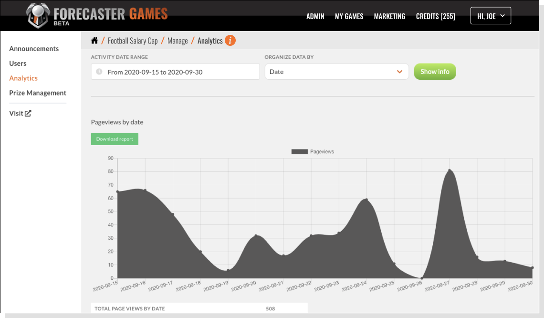Open the Marketing menu
544x318 pixels.
tap(389, 16)
